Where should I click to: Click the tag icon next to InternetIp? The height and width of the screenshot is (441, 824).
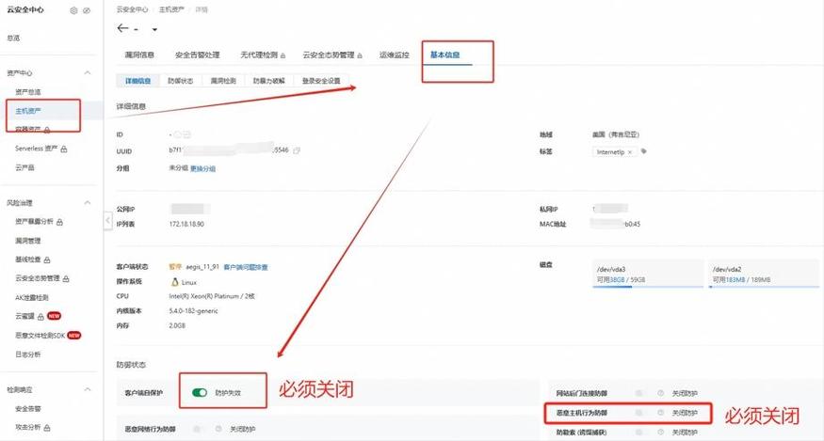[644, 151]
